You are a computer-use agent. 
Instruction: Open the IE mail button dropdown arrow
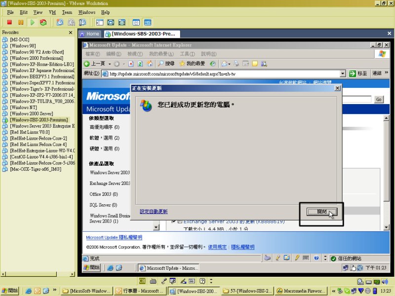coord(229,64)
